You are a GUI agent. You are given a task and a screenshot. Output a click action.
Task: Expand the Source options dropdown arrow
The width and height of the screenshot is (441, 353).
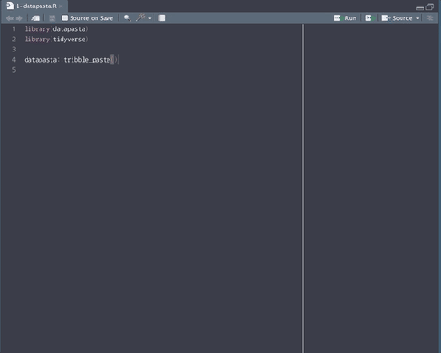point(417,18)
